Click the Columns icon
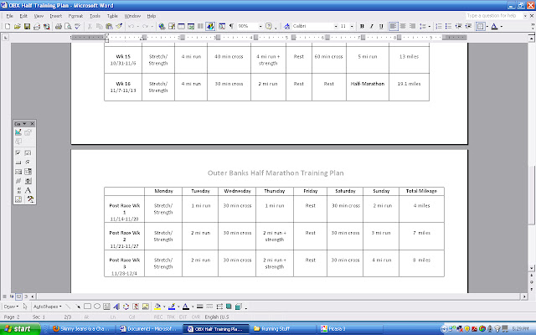Image resolution: width=536 pixels, height=335 pixels. coord(200,26)
